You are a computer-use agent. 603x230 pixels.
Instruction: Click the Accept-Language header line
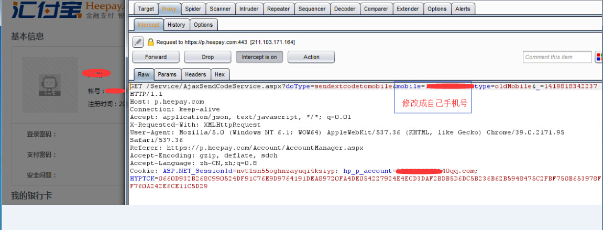[x=193, y=163]
